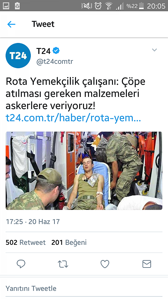Viewport: 168px width, 299px height.
Task: Tap the Wi-Fi status icon
Action: [109, 6]
